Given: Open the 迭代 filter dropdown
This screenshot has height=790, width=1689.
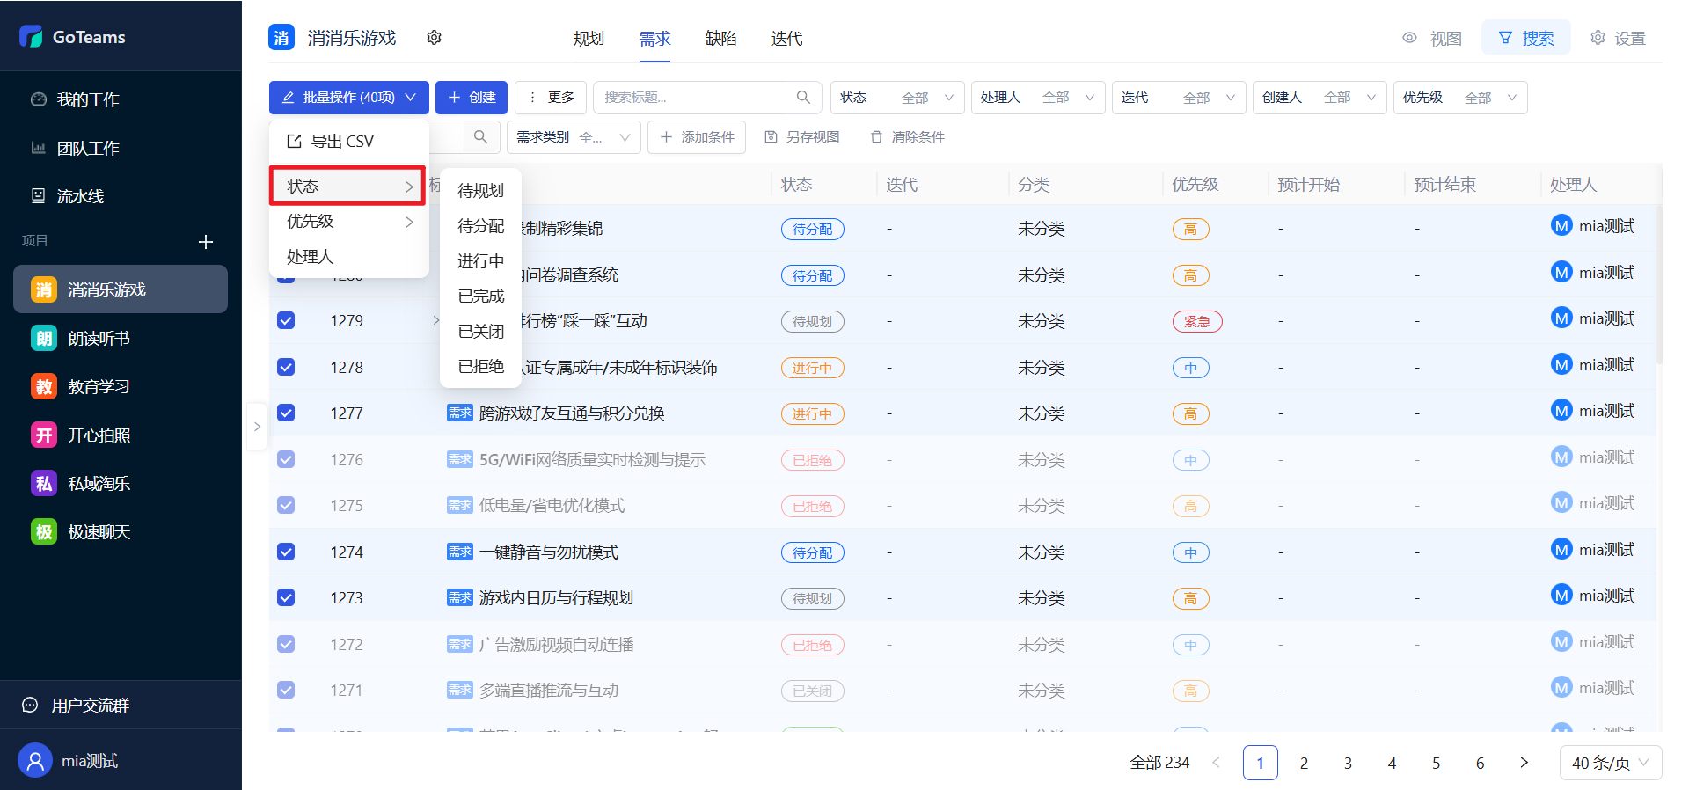Looking at the screenshot, I should [x=1179, y=98].
